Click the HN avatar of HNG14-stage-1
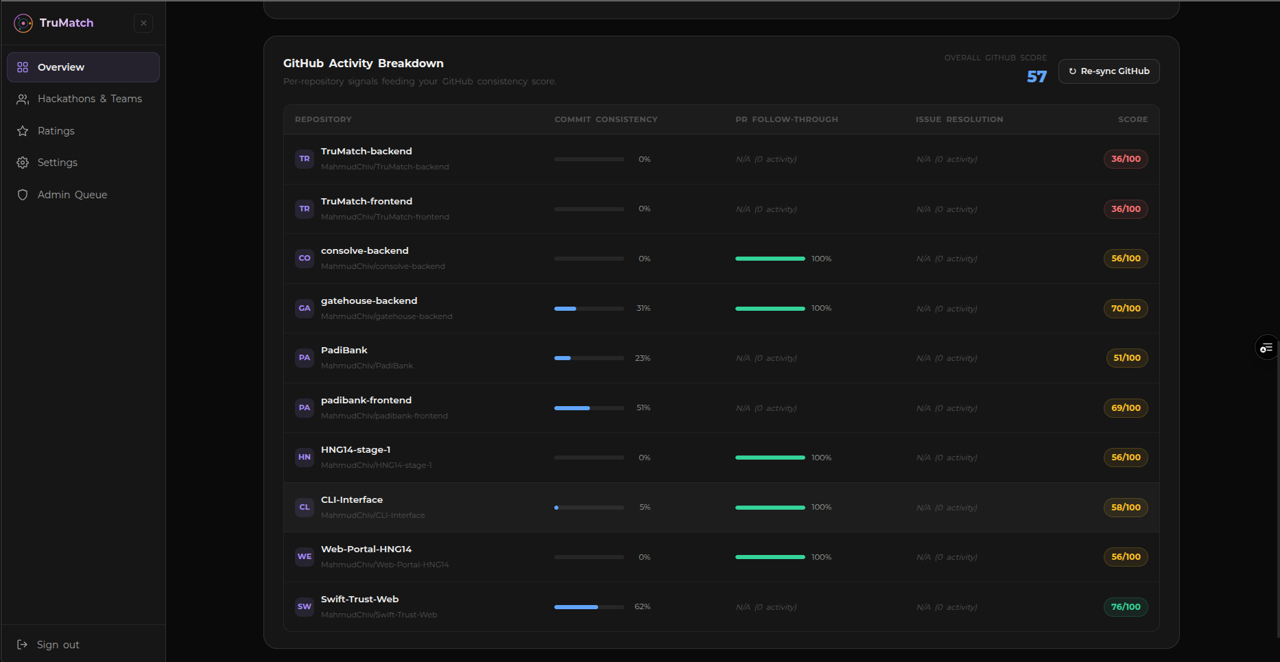Viewport: 1280px width, 662px height. pyautogui.click(x=305, y=458)
